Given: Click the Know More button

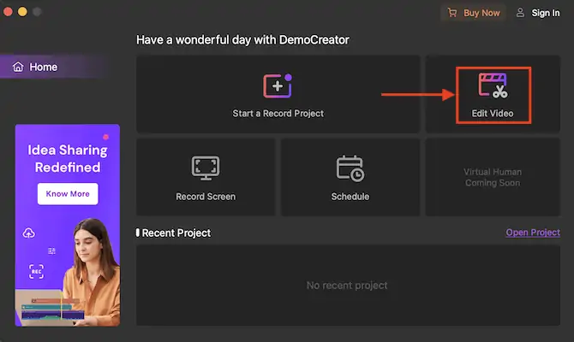Looking at the screenshot, I should 68,193.
